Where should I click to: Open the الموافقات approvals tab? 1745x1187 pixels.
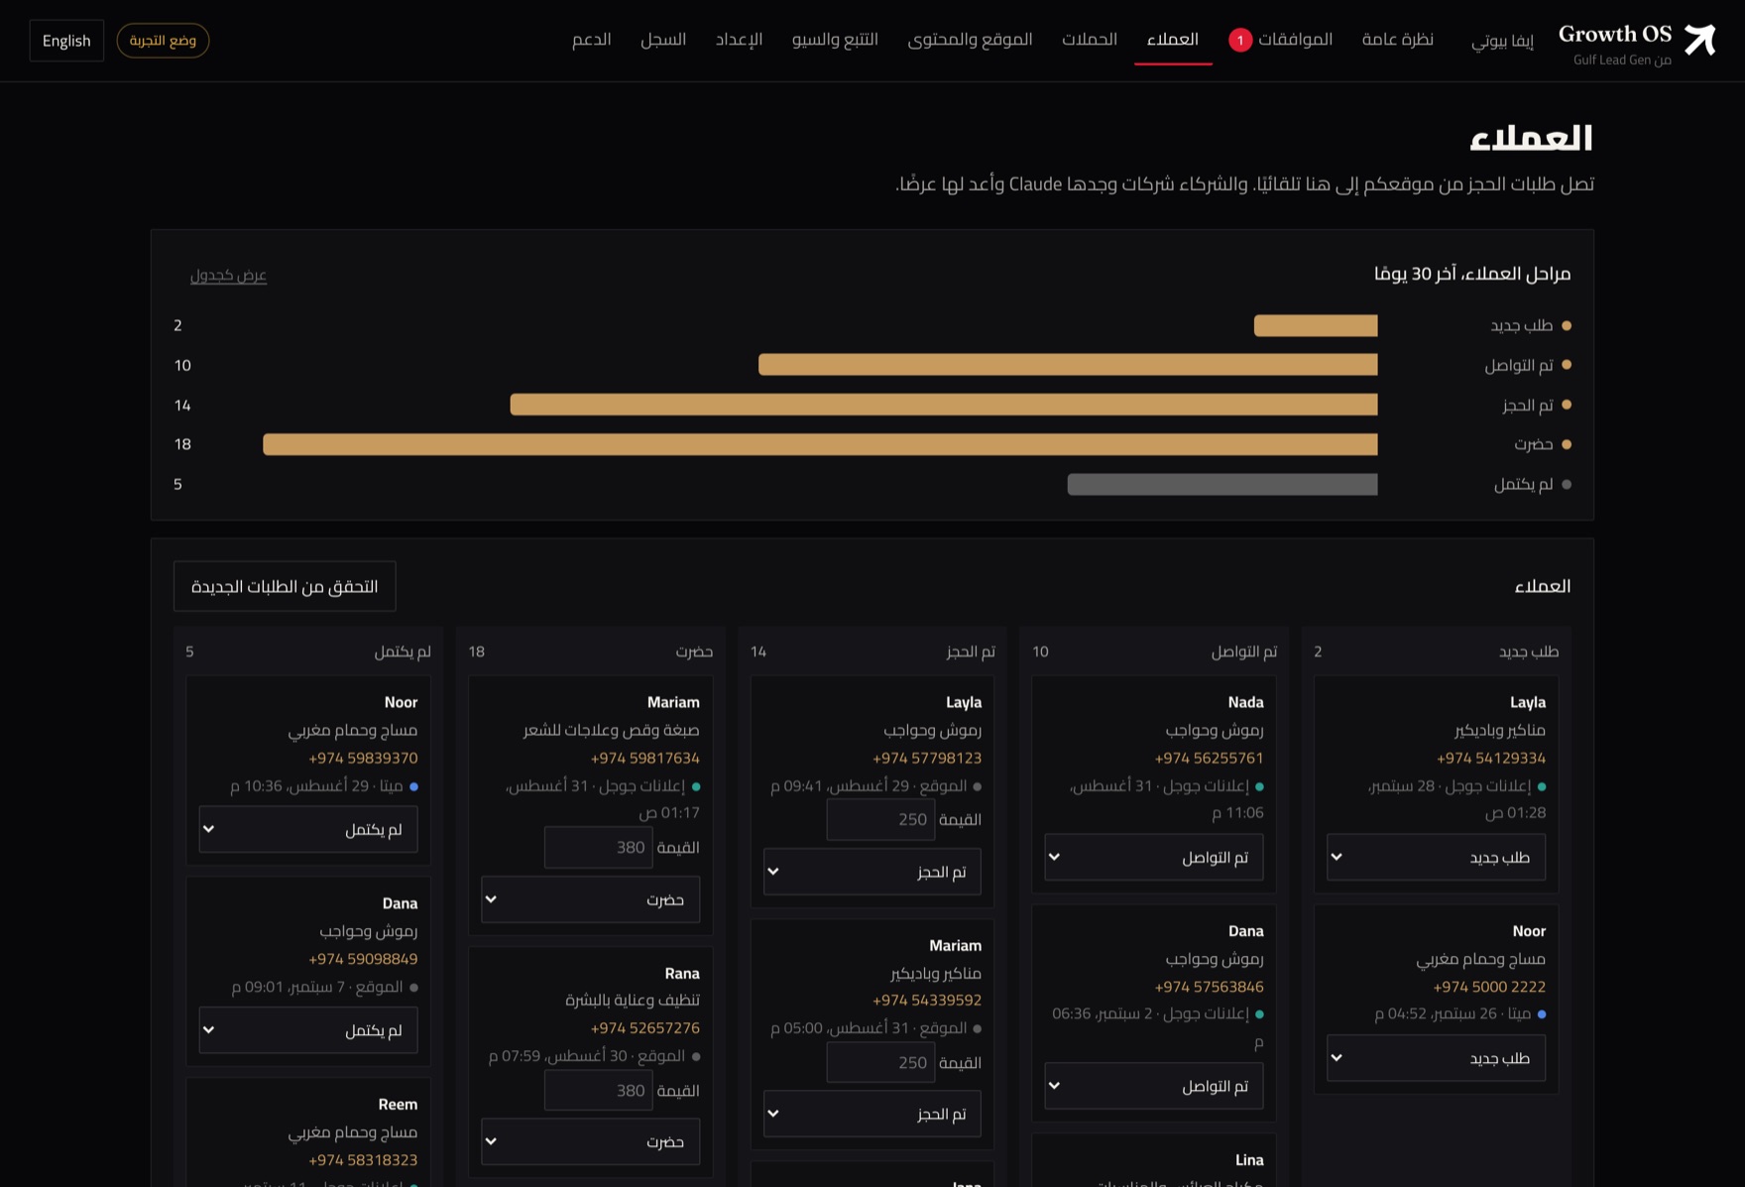1295,40
